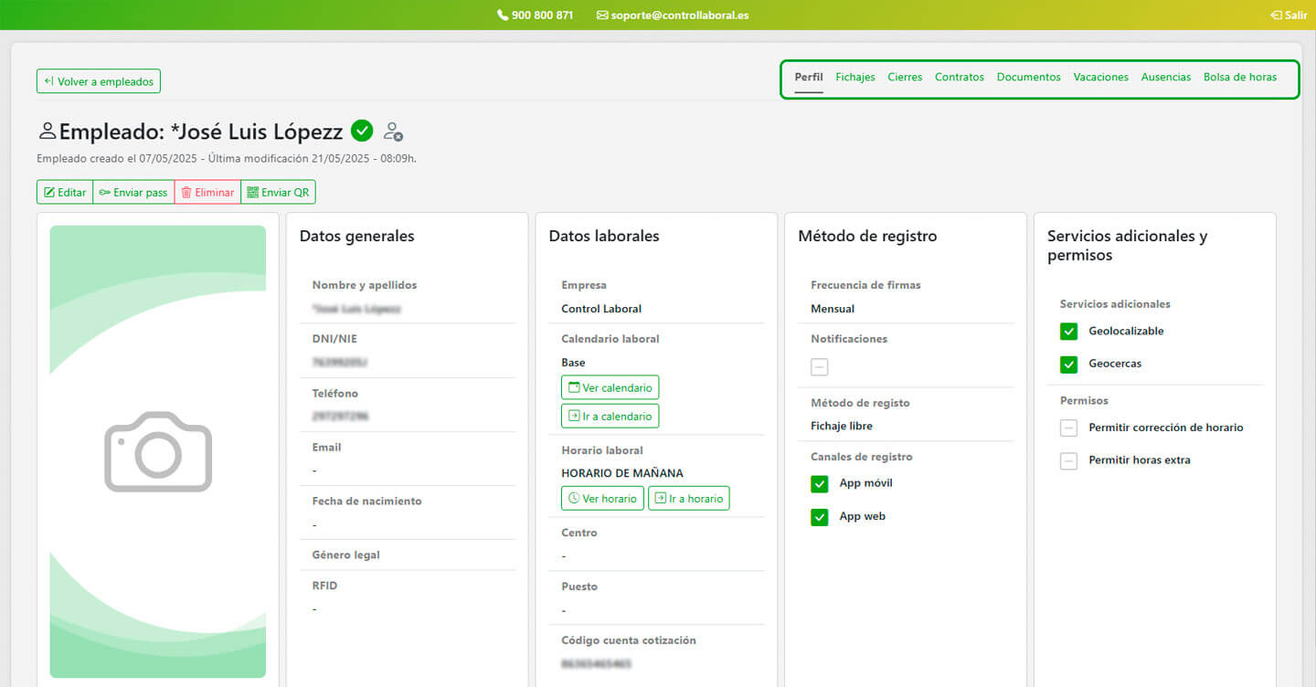This screenshot has width=1316, height=687.
Task: Send the QR code with Enviar QR
Action: [x=278, y=192]
